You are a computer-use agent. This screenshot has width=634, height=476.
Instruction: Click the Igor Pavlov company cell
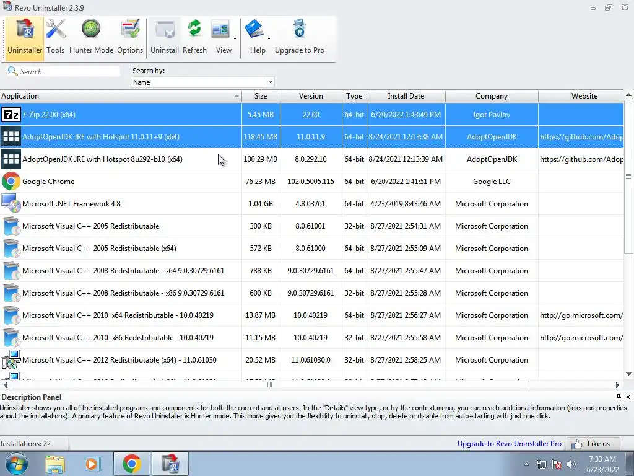tap(492, 115)
